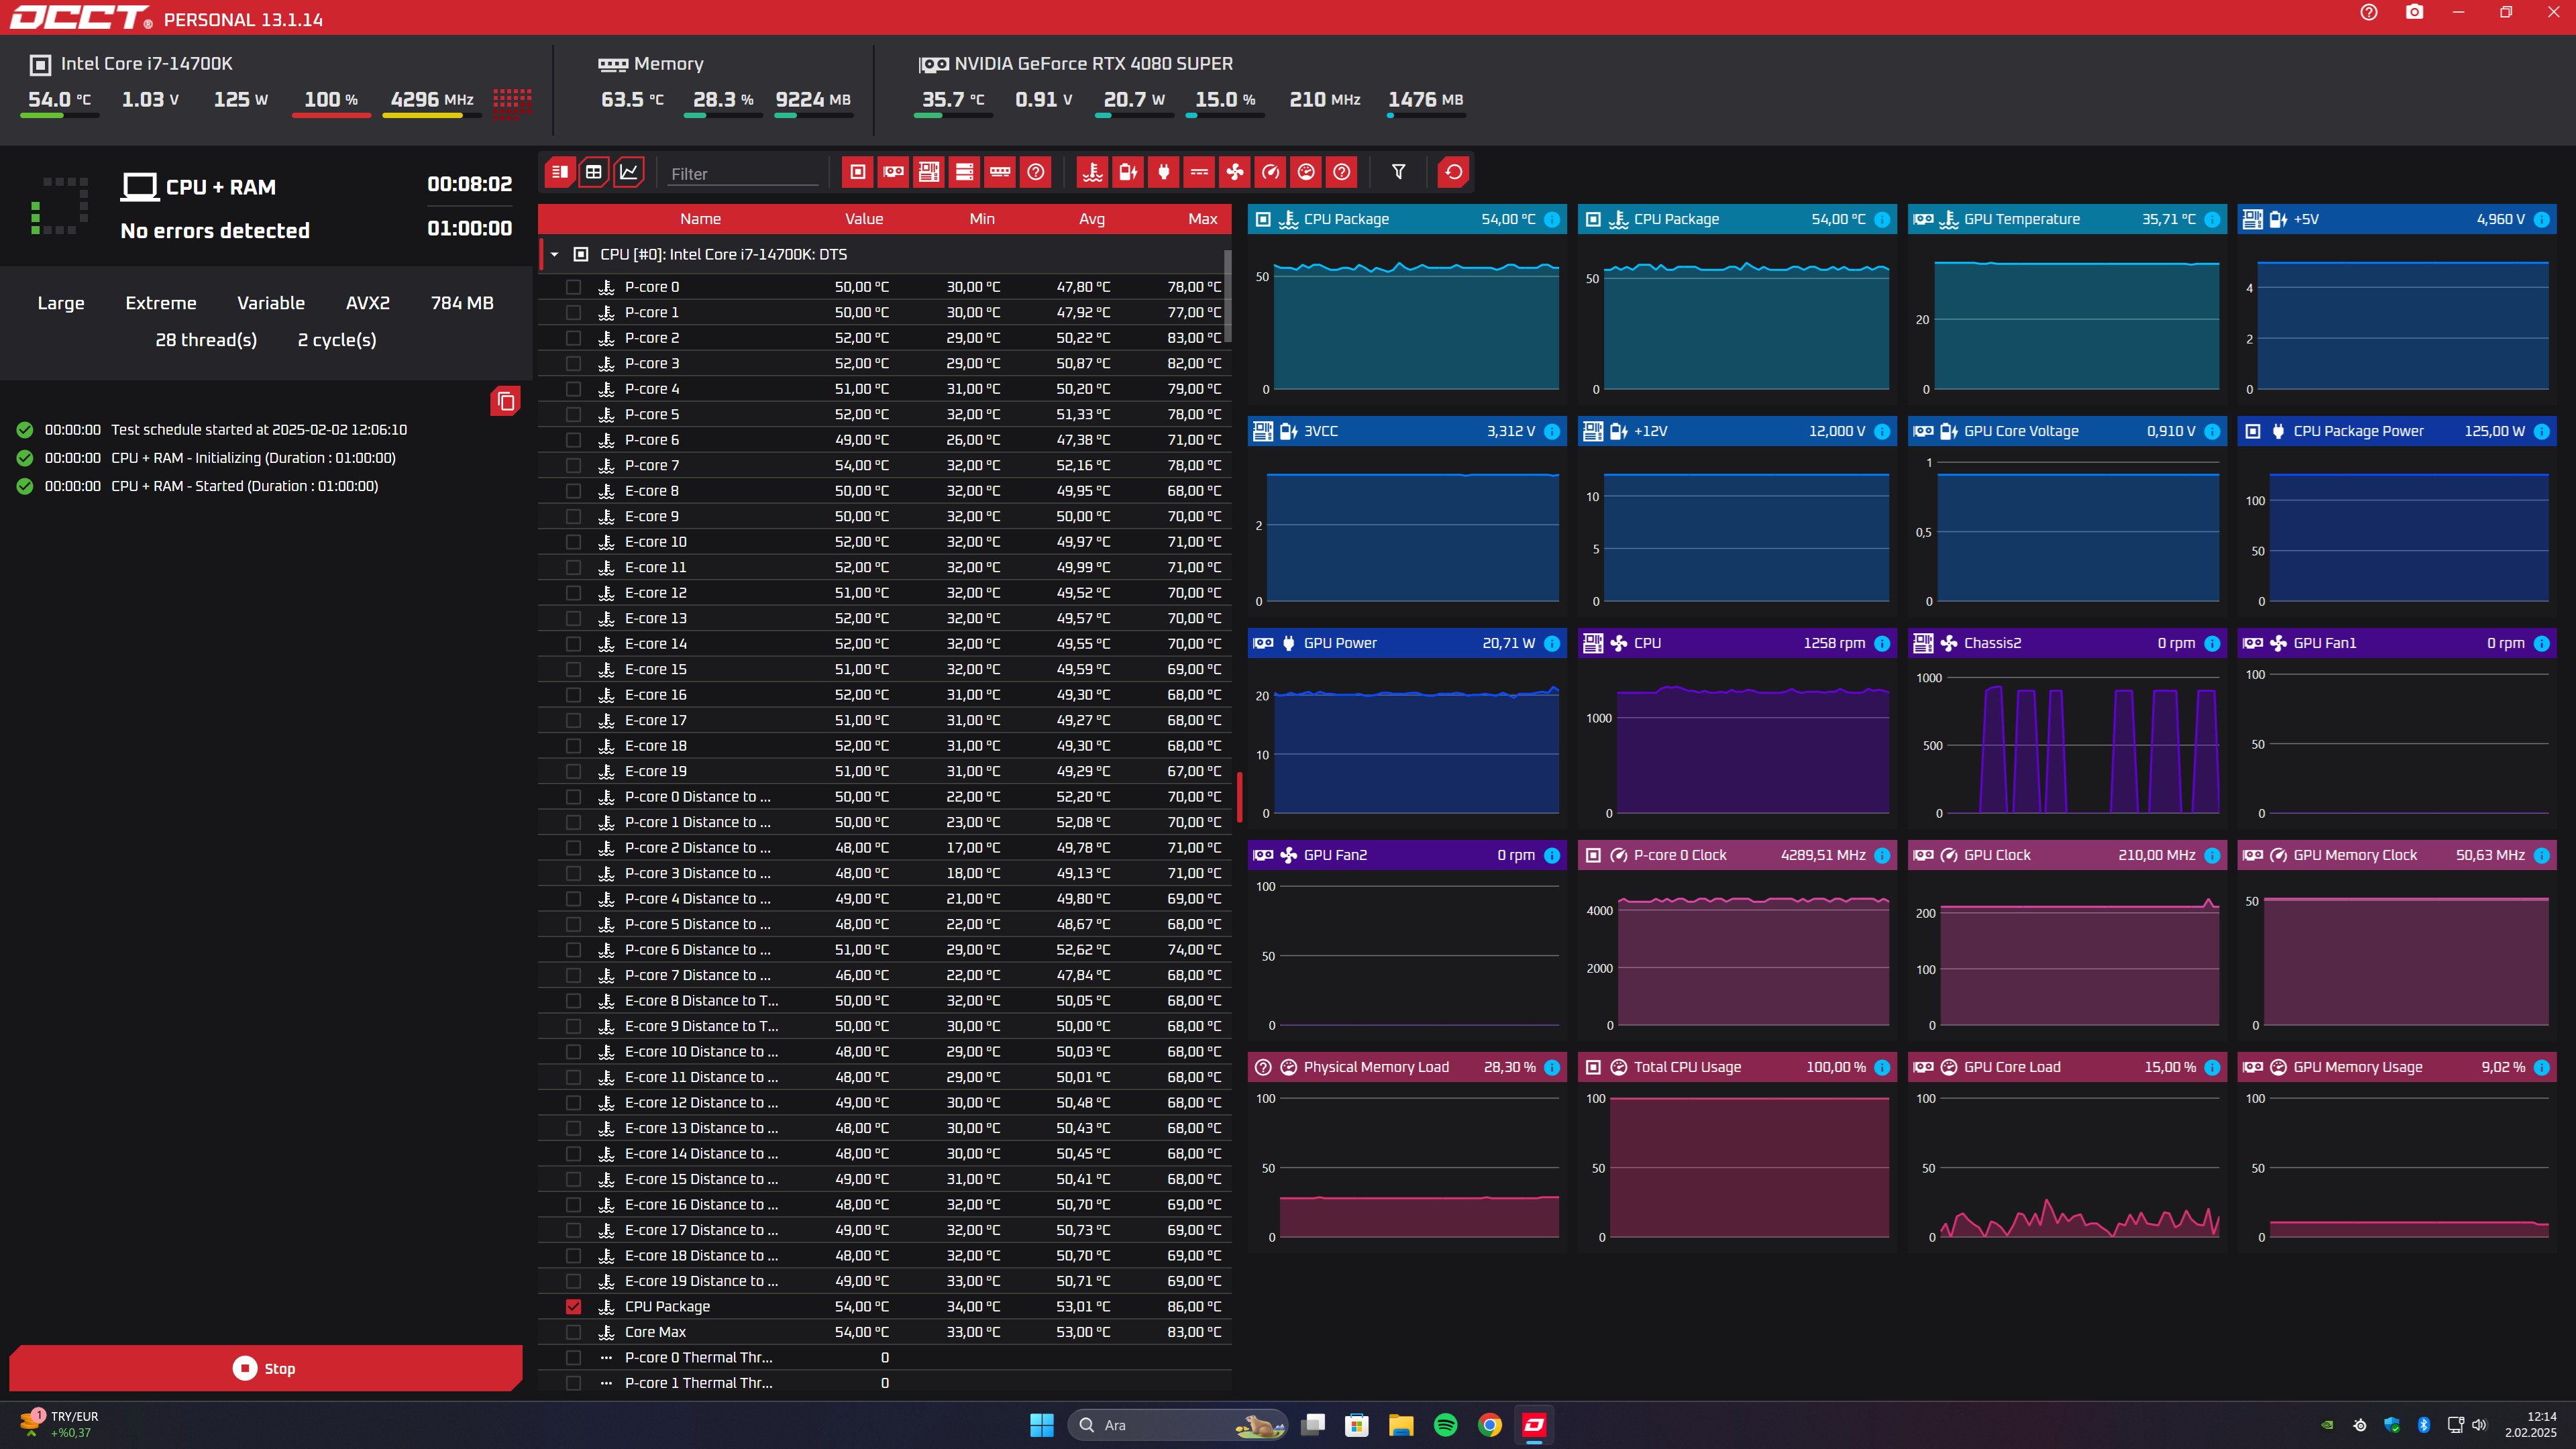2576x1449 pixels.
Task: Sort the table by the Min column
Action: (x=982, y=219)
